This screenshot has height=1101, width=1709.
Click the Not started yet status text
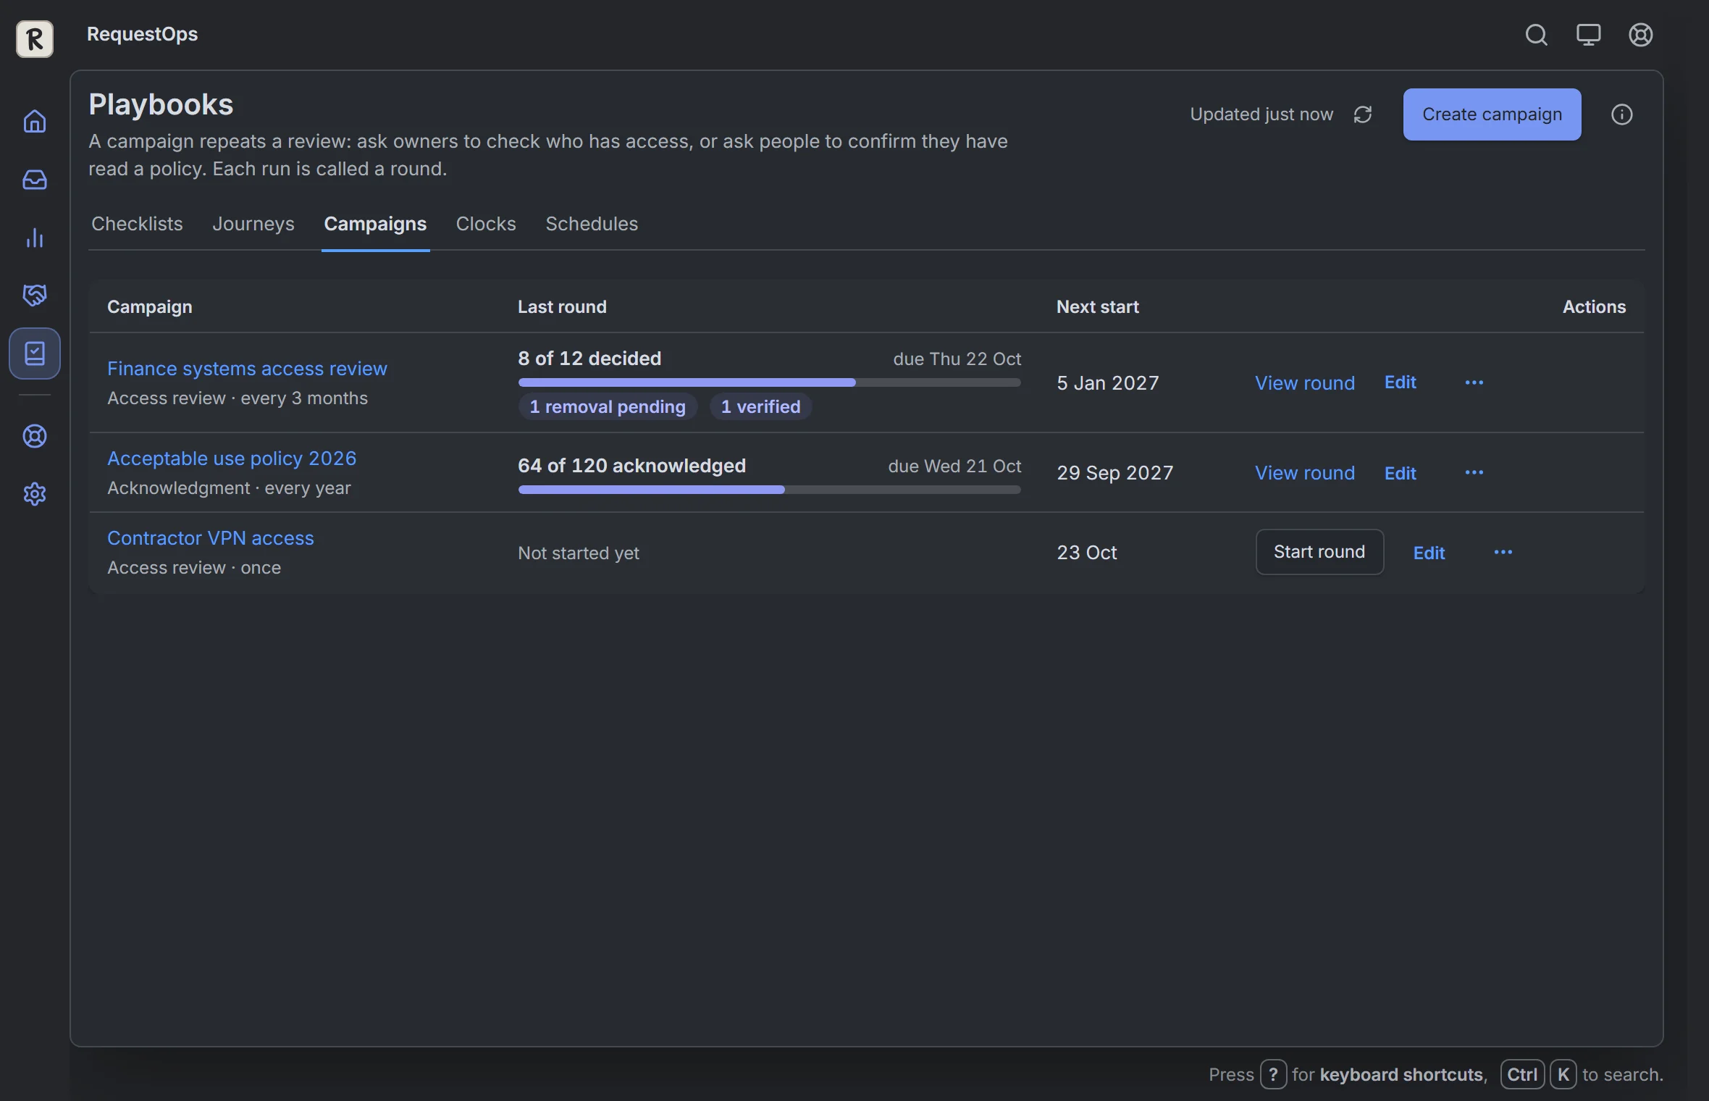tap(579, 553)
